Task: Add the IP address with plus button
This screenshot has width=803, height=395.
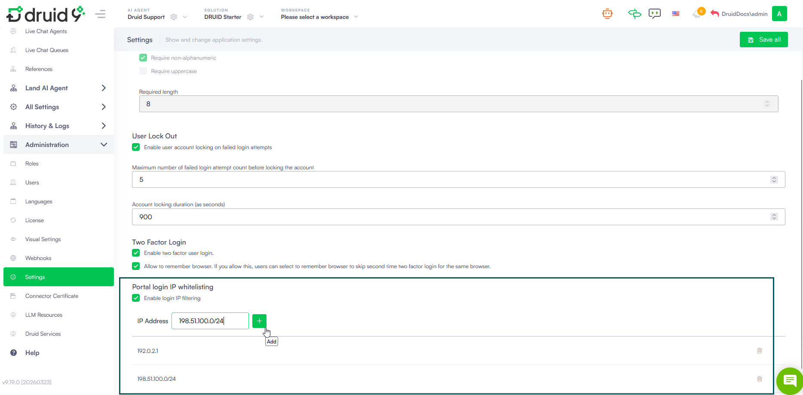Action: [x=259, y=321]
